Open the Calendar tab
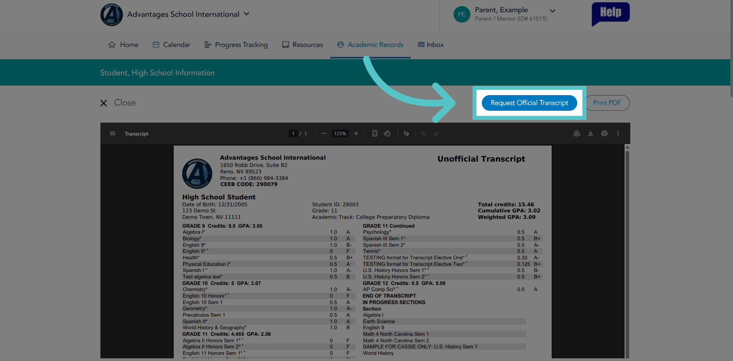 171,45
